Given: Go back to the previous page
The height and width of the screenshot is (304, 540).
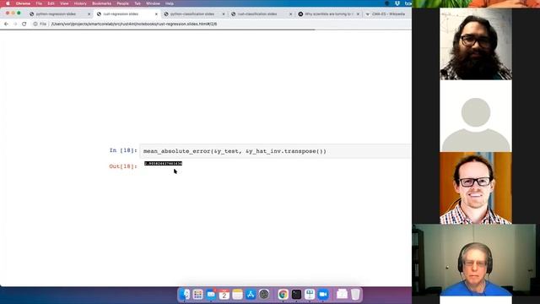Looking at the screenshot, I should [x=6, y=24].
